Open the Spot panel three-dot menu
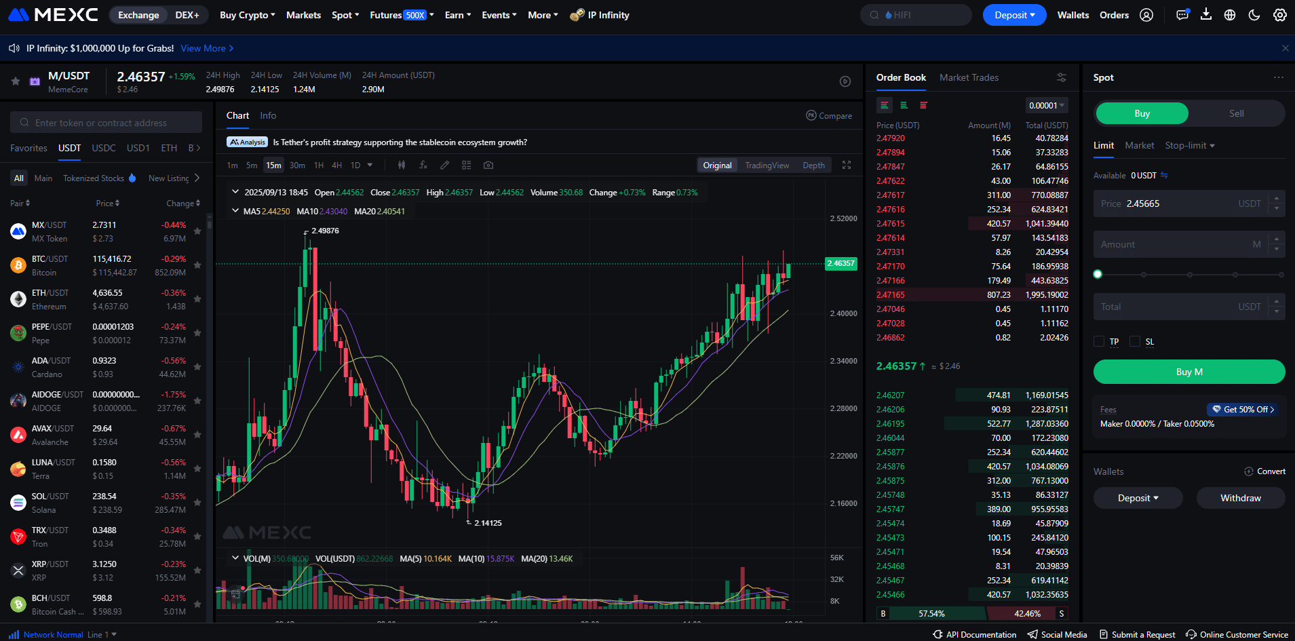 [x=1279, y=77]
